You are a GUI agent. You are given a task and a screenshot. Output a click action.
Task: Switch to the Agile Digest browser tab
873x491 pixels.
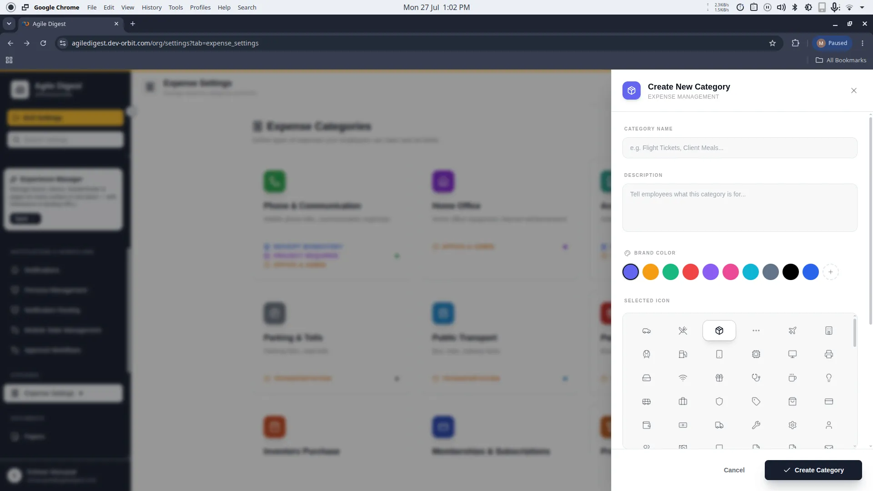[x=70, y=24]
